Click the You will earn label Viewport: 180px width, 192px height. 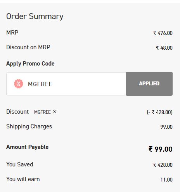(23, 179)
